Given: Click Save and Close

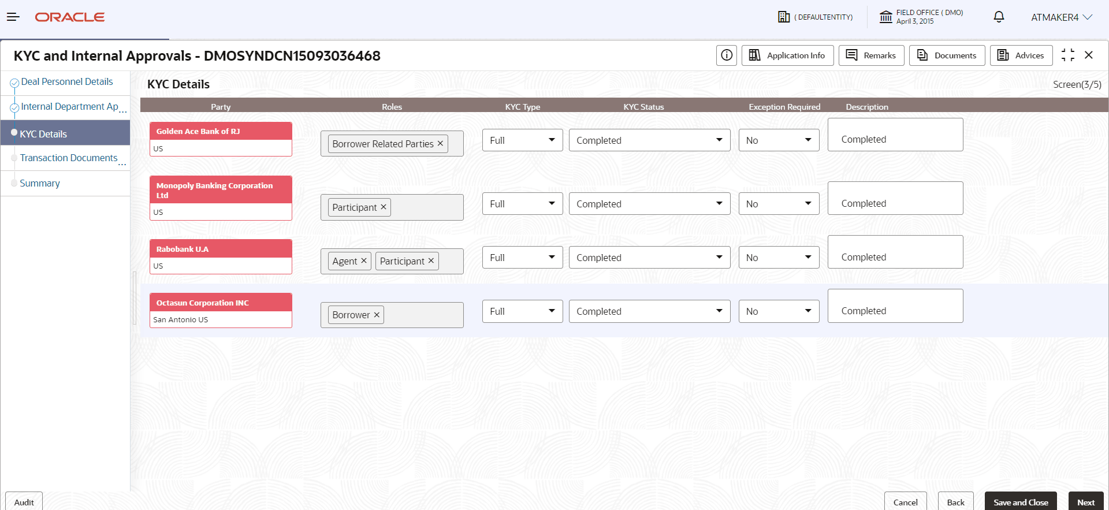Looking at the screenshot, I should [x=1021, y=502].
